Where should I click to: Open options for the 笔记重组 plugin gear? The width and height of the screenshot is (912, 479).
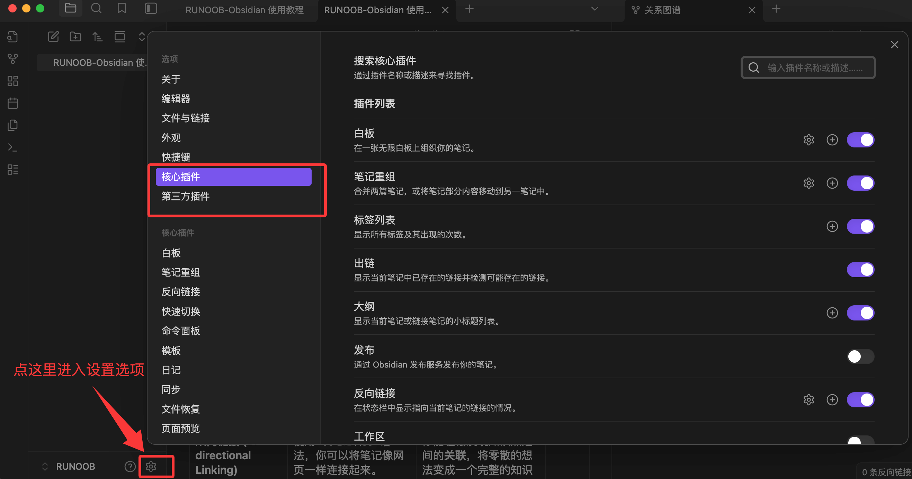tap(808, 183)
